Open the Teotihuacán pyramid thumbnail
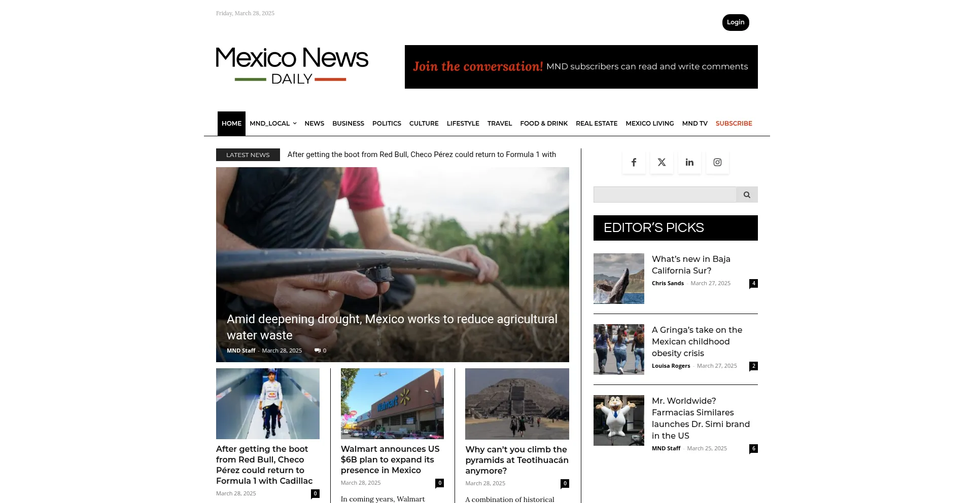The image size is (974, 503). coord(517,404)
